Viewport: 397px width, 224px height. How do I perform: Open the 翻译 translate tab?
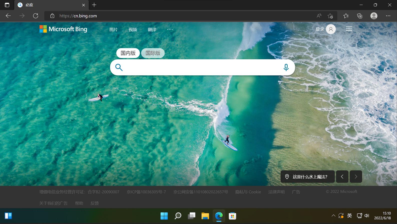coord(152,29)
